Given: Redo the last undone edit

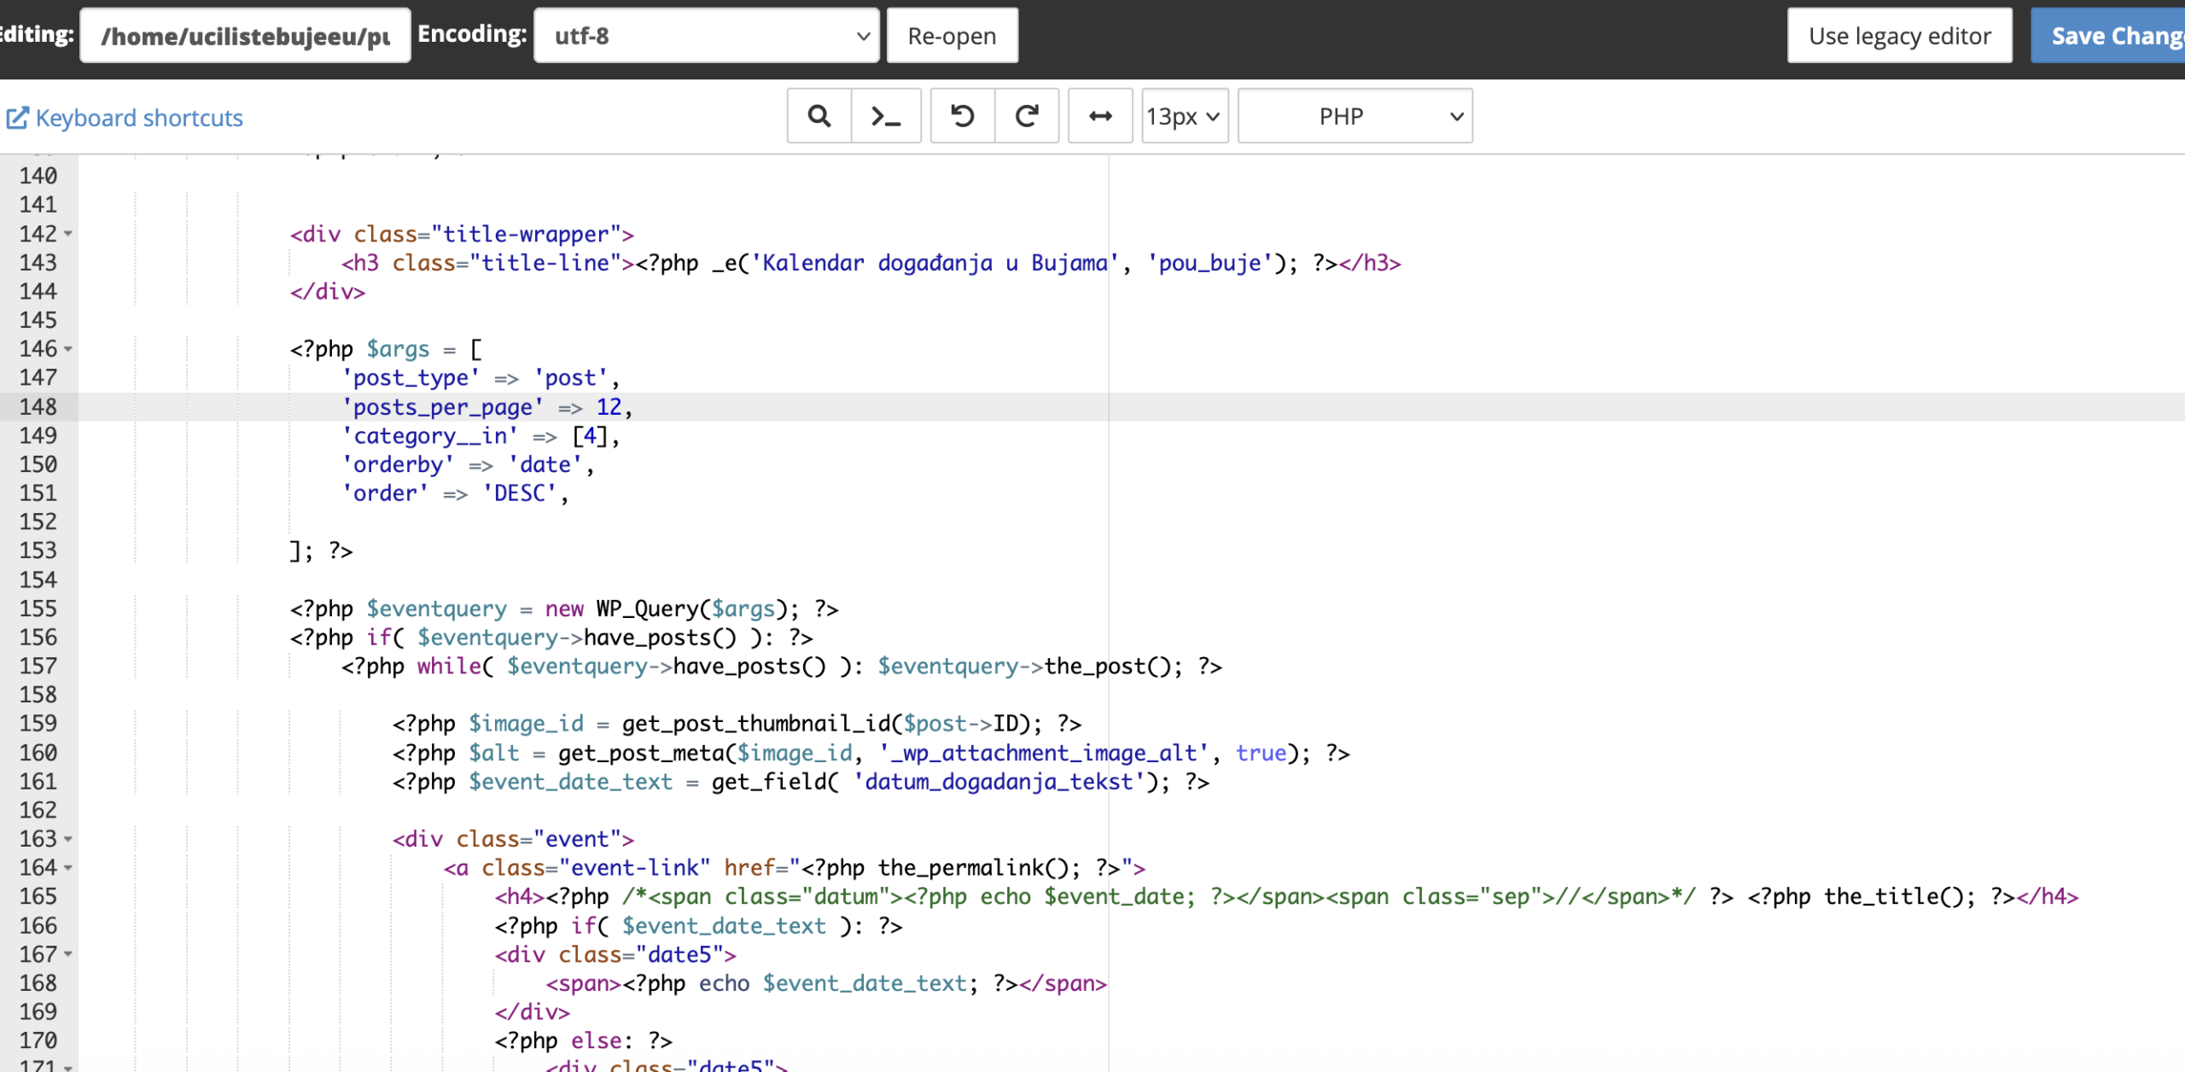Looking at the screenshot, I should coord(1027,116).
